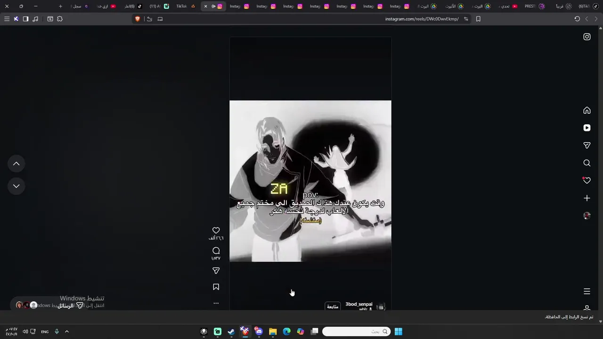Toggle the browser sidebar panel icon

[x=25, y=19]
